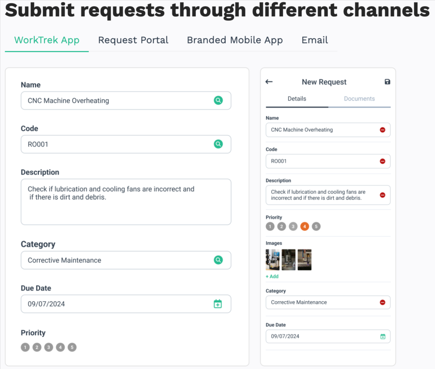Viewport: 435px width, 369px height.
Task: Remove the Code field value in mobile preview
Action: pyautogui.click(x=382, y=161)
